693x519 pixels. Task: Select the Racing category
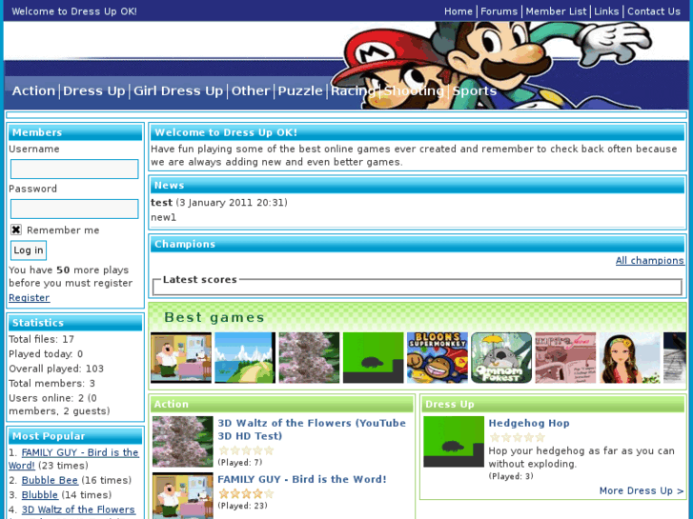pyautogui.click(x=353, y=91)
